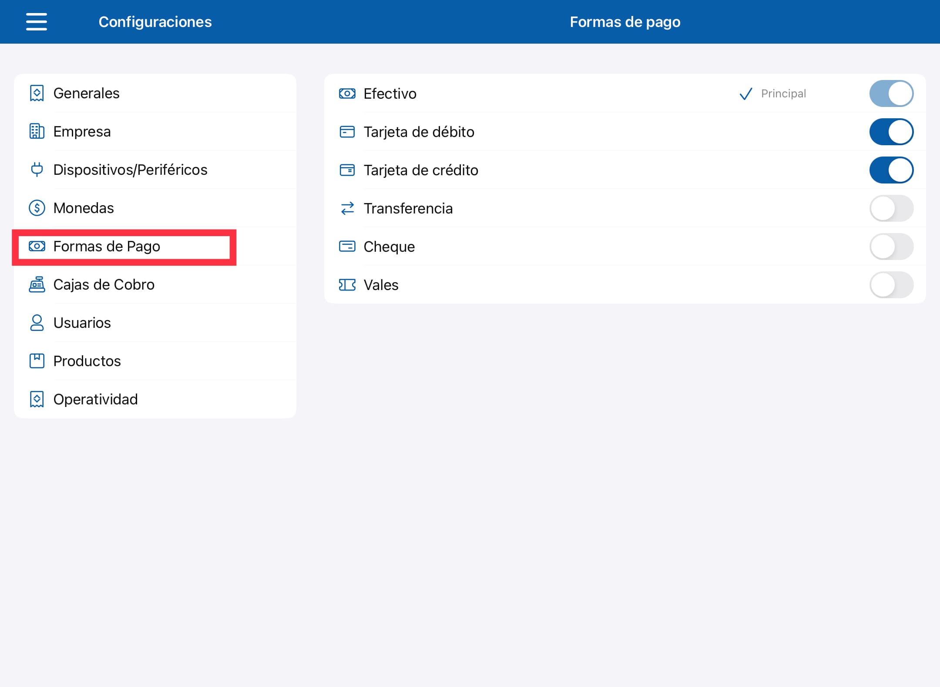Toggle the Efectivo payment switch
Screen dimensions: 940x687
[x=891, y=93]
